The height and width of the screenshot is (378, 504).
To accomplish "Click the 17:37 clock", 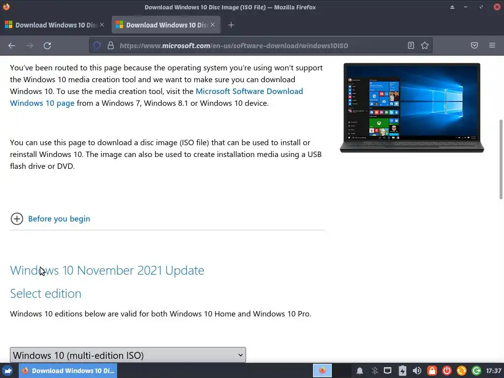I will pyautogui.click(x=494, y=371).
